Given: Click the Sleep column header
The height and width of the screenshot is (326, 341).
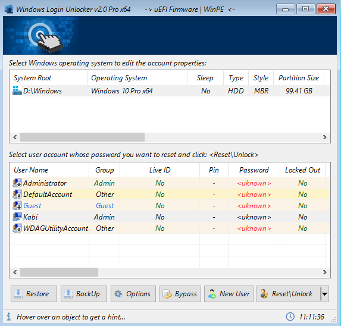Looking at the screenshot, I should [205, 78].
